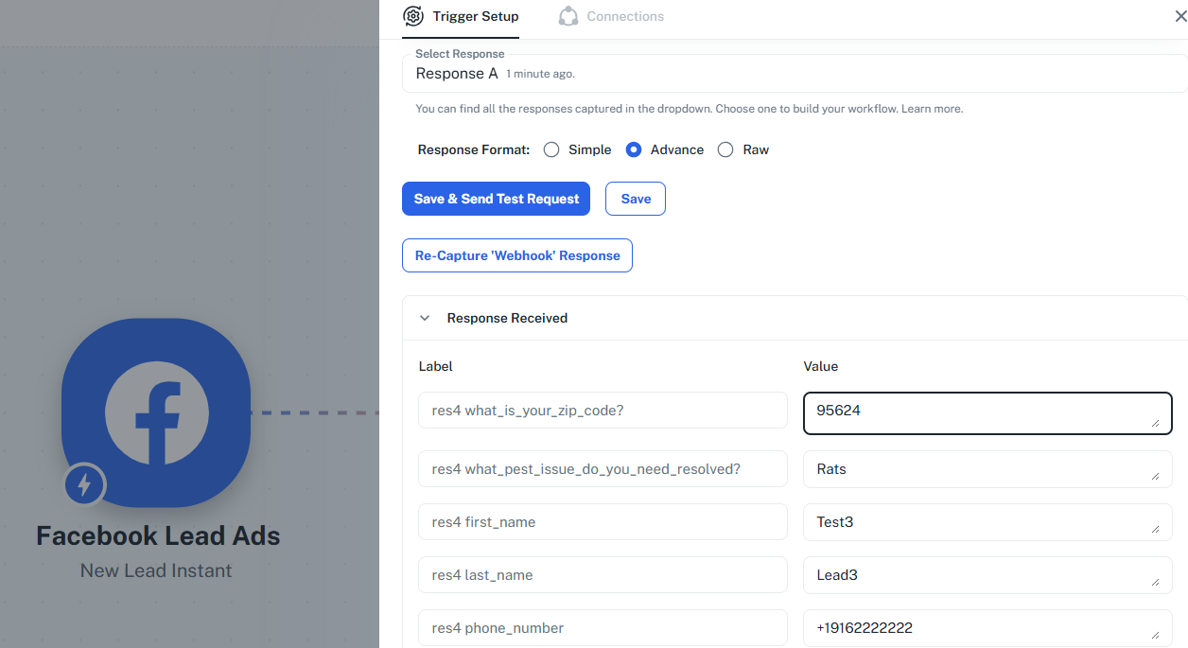The image size is (1188, 648).
Task: Click the lightning bolt trigger badge
Action: click(84, 485)
